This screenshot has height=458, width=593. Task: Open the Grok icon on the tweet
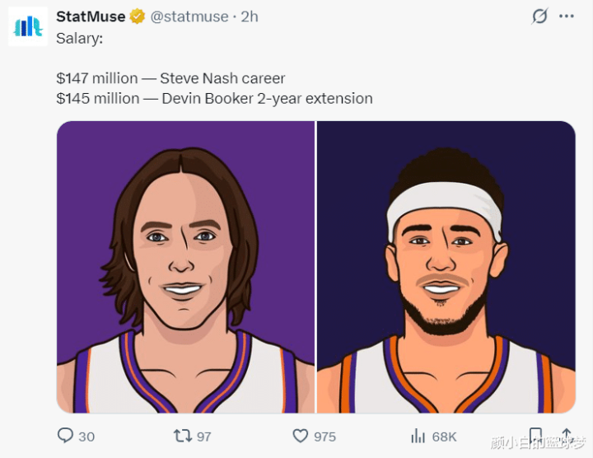pyautogui.click(x=539, y=16)
